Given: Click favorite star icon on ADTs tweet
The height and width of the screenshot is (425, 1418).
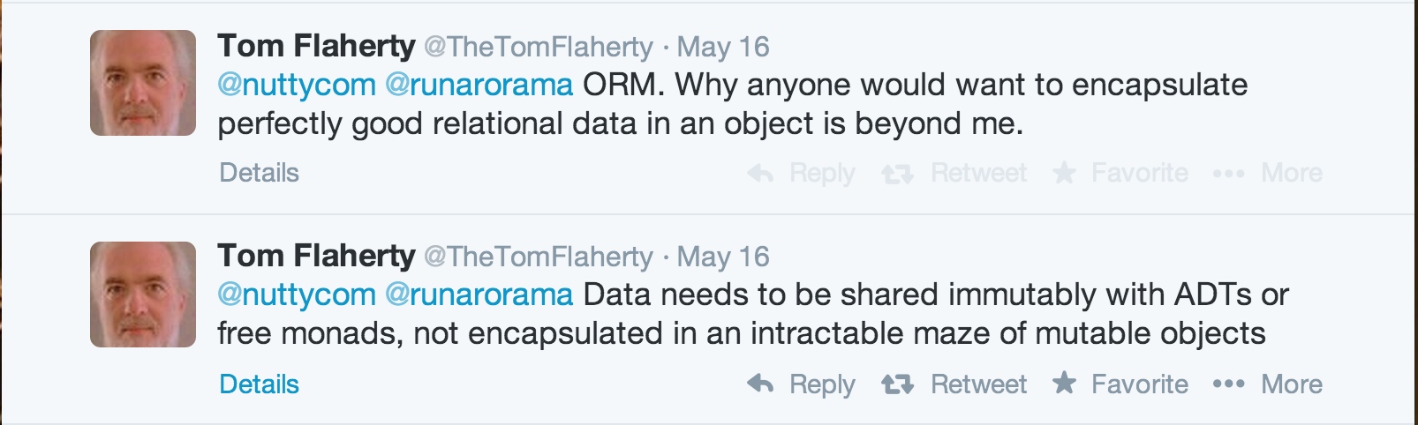Looking at the screenshot, I should [x=1065, y=383].
